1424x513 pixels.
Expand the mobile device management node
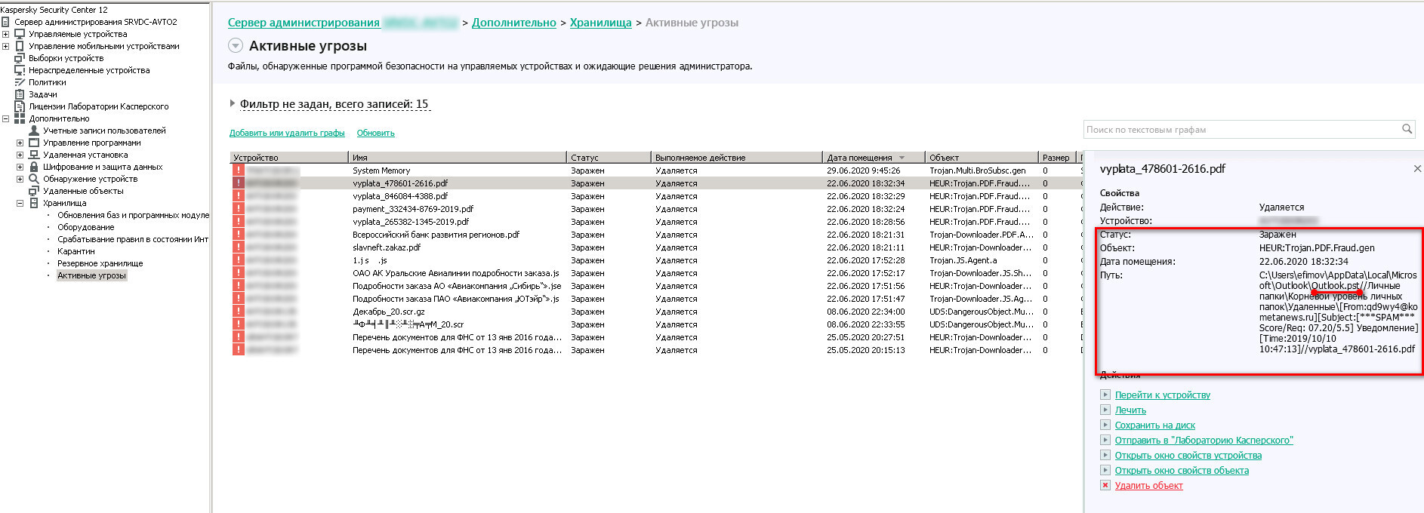(x=6, y=46)
